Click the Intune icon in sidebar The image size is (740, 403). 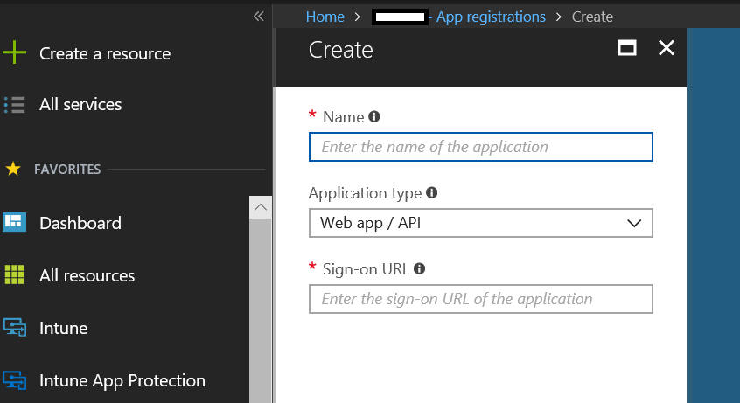14,328
